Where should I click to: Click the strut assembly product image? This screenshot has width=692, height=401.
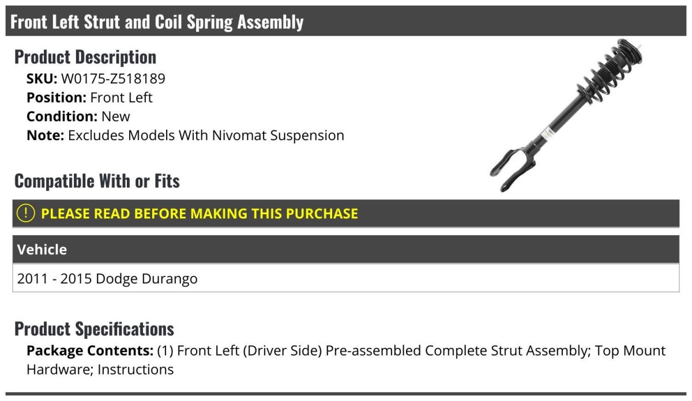click(565, 115)
